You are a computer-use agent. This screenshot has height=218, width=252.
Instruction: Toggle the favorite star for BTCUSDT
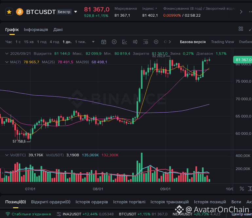pos(9,12)
